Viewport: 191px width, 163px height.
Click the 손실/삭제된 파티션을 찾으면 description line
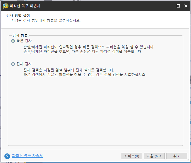(83, 52)
